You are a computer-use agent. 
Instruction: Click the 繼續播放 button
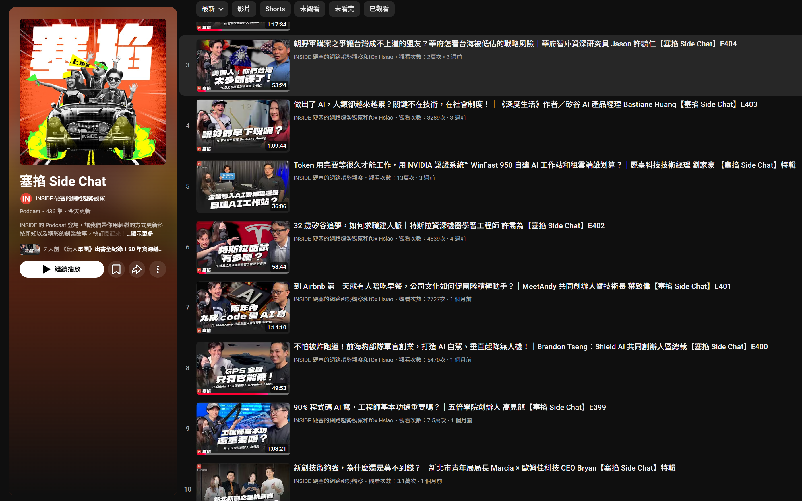61,269
